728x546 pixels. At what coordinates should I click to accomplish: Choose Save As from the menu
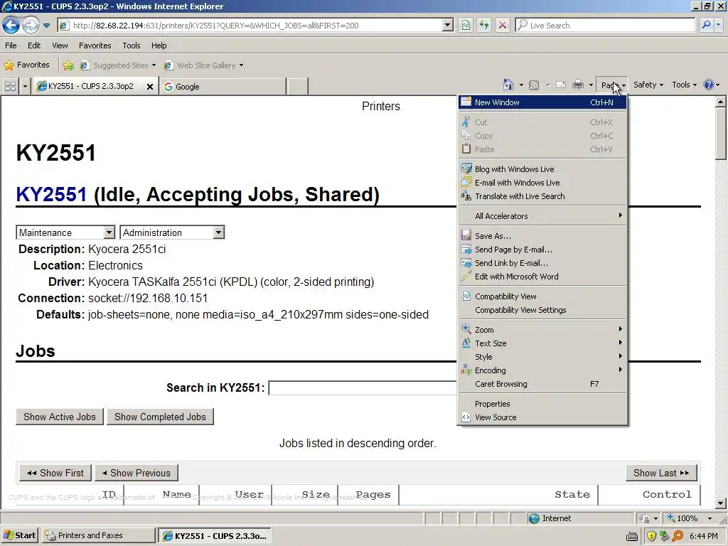[x=542, y=236]
